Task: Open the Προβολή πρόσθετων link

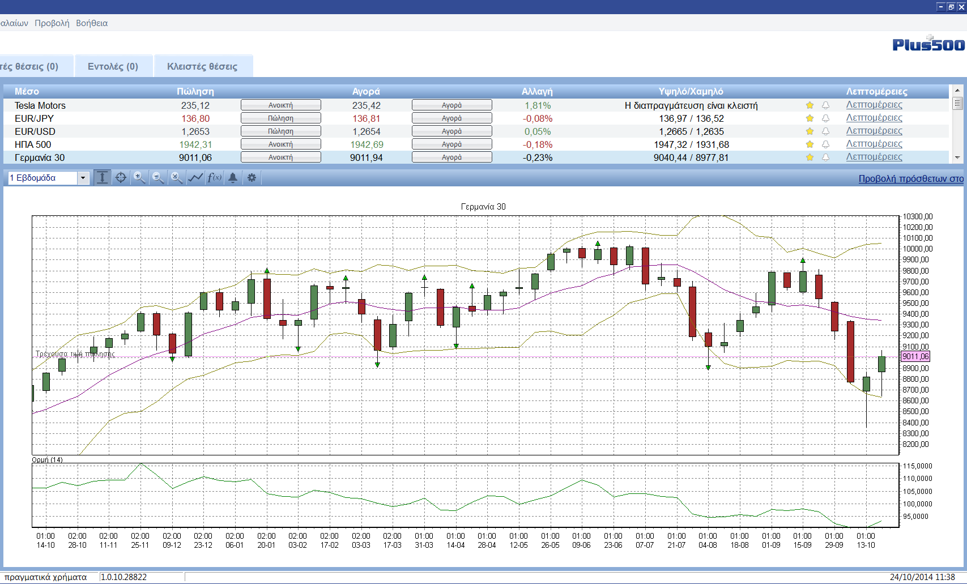Action: coord(911,178)
